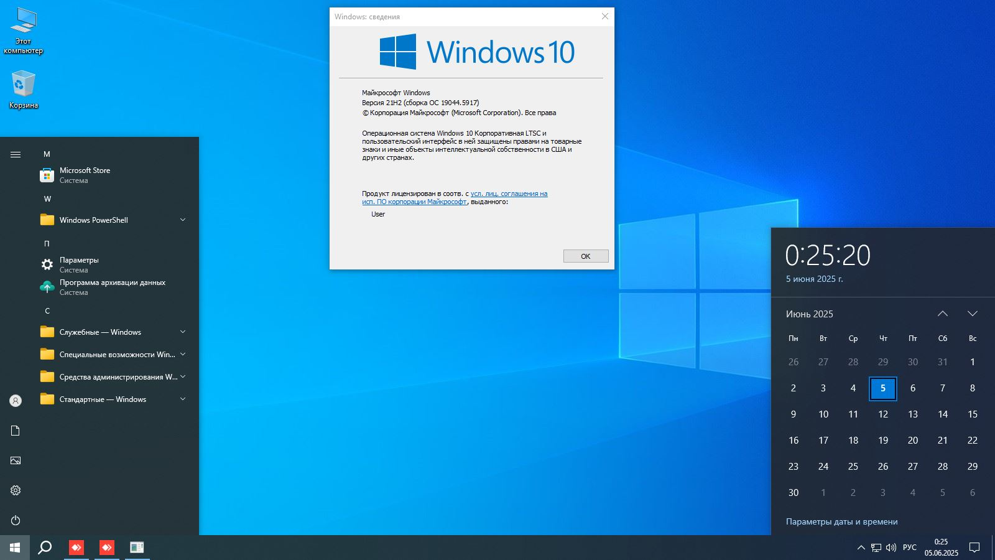The width and height of the screenshot is (995, 560).
Task: Click the Power icon in Start menu
Action: coord(16,520)
